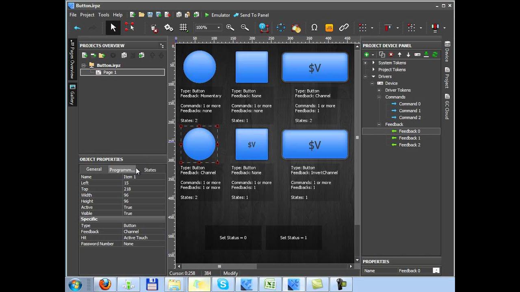This screenshot has width=520, height=292.
Task: Open the zoom percentage dropdown
Action: 219,28
